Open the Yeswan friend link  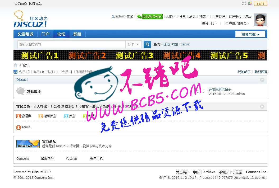click(x=71, y=158)
